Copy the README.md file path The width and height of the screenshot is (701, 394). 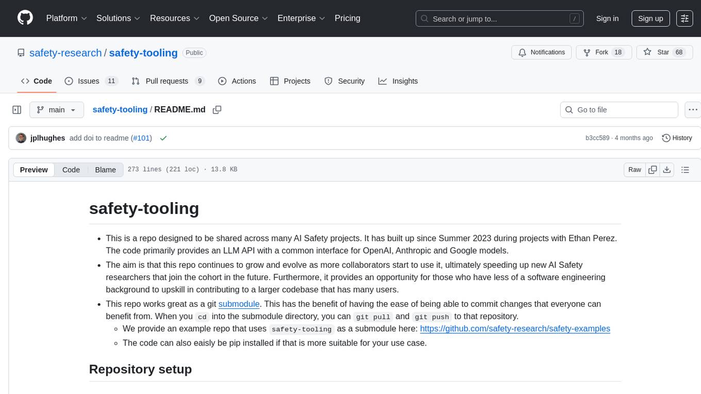[217, 110]
